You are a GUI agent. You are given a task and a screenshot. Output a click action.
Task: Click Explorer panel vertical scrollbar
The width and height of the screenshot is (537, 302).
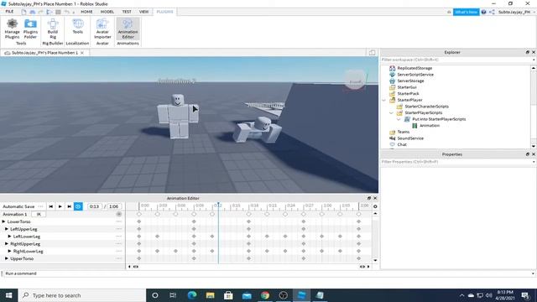534,107
